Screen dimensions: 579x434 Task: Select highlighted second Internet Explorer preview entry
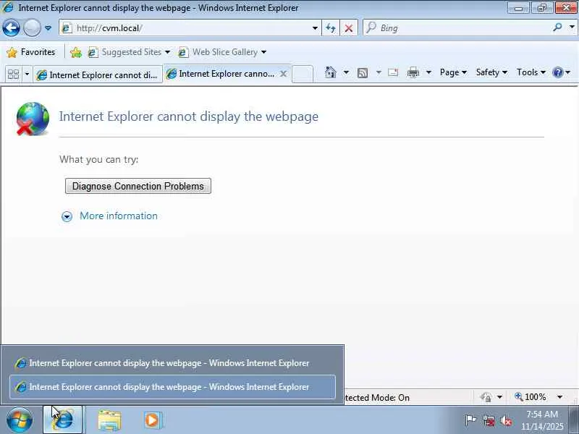click(172, 387)
